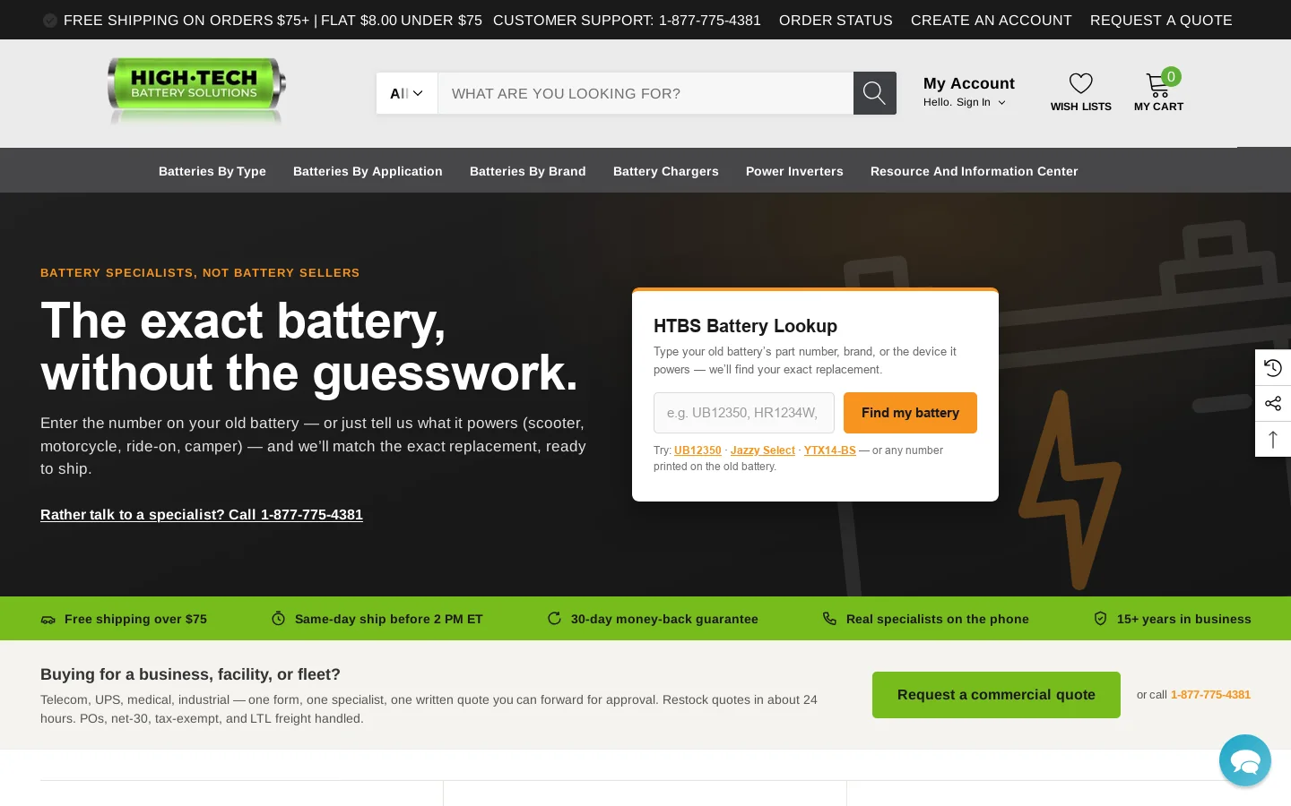Screen dimensions: 1291x806
Task: Open the recently viewed history icon
Action: click(1273, 367)
